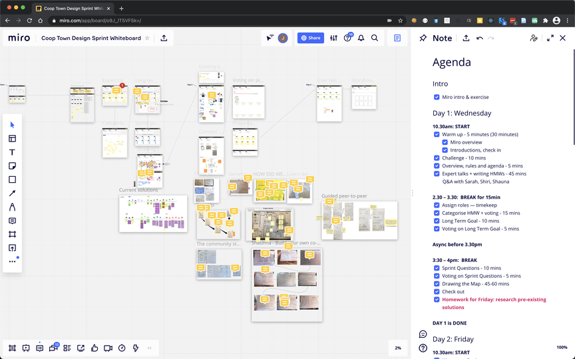The image size is (575, 359).
Task: Star the Coop Town board
Action: [x=147, y=38]
